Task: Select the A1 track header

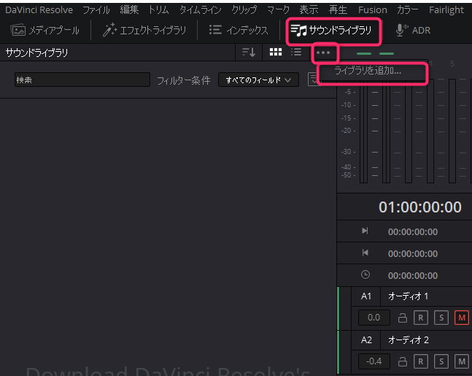Action: coord(366,296)
